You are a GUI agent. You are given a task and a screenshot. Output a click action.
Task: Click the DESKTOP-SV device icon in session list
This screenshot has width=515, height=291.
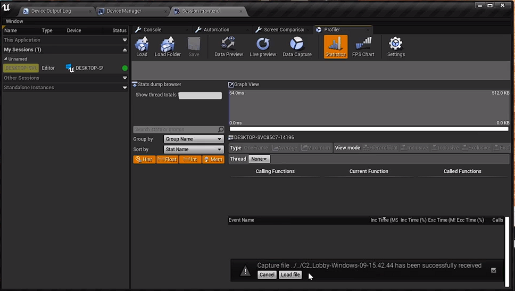(70, 68)
